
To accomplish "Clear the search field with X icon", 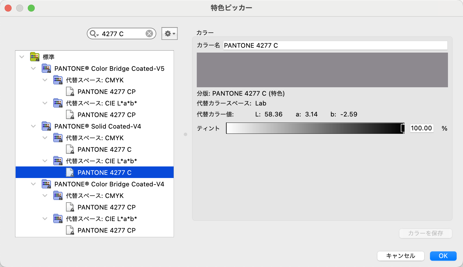I will click(x=149, y=34).
